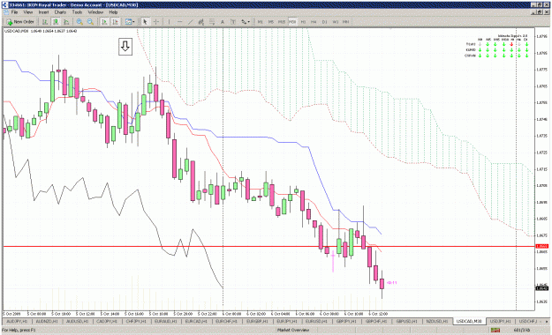
Task: Open the Tools menu
Action: [x=77, y=12]
